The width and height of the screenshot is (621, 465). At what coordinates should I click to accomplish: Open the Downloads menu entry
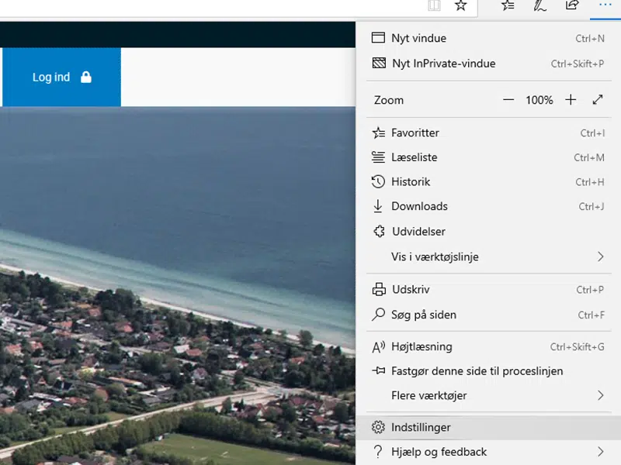click(419, 206)
